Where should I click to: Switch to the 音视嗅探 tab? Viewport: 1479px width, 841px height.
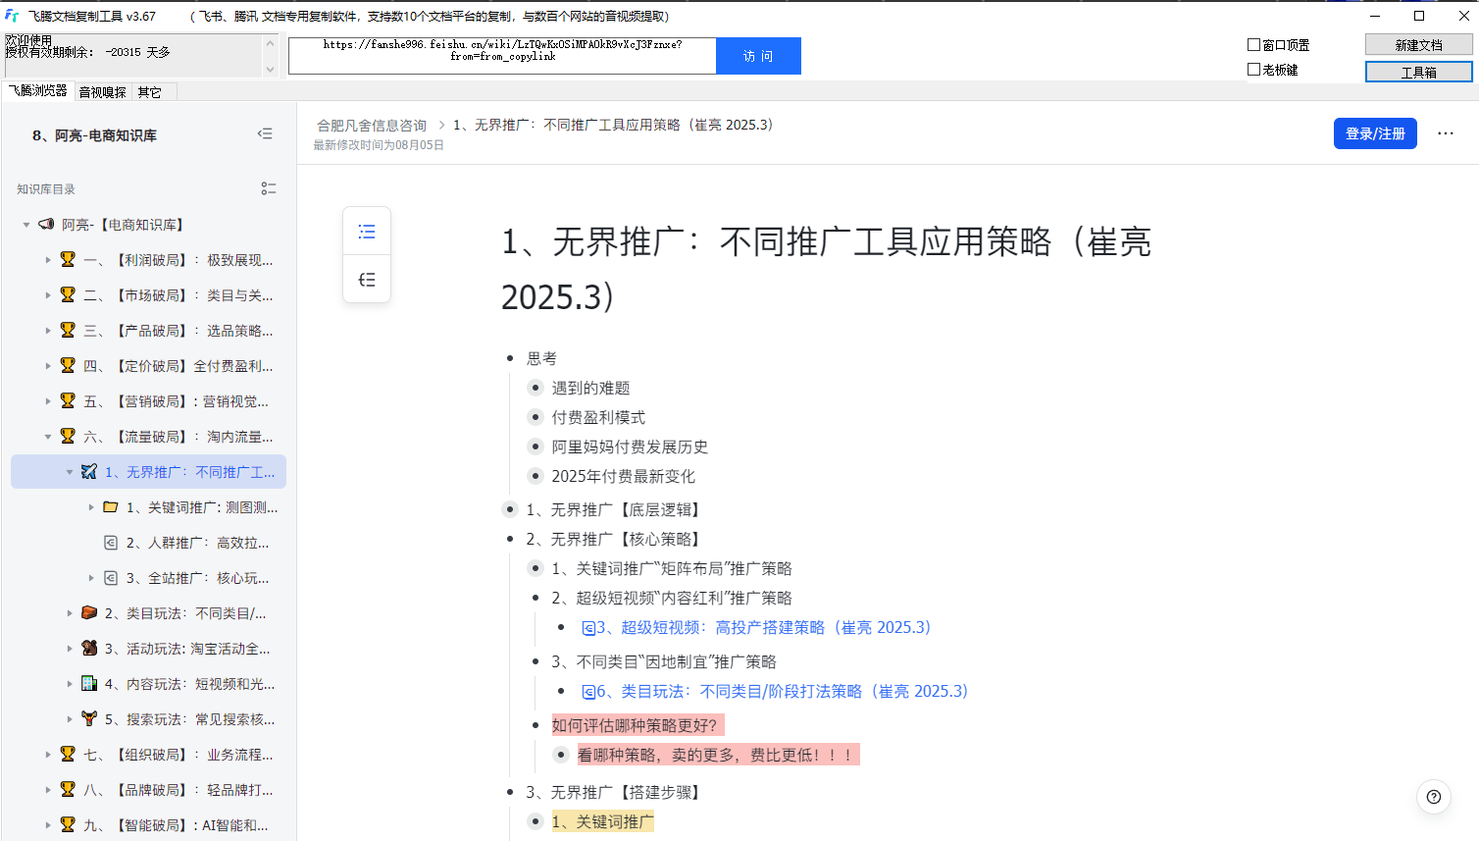[102, 92]
